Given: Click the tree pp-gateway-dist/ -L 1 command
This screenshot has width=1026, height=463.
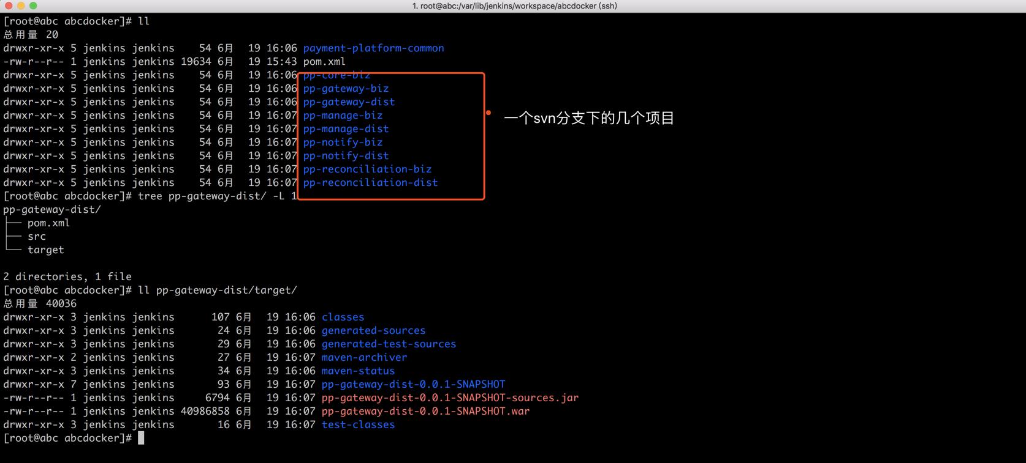Looking at the screenshot, I should (217, 196).
